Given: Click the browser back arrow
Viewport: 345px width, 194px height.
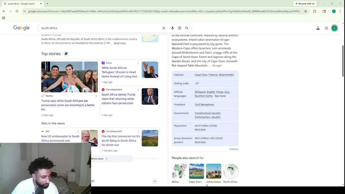Looking at the screenshot, I should pos(4,11).
